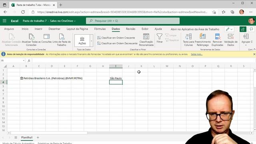The height and width of the screenshot is (144, 256).
Task: Add a new sheet with plus
Action: point(38,138)
